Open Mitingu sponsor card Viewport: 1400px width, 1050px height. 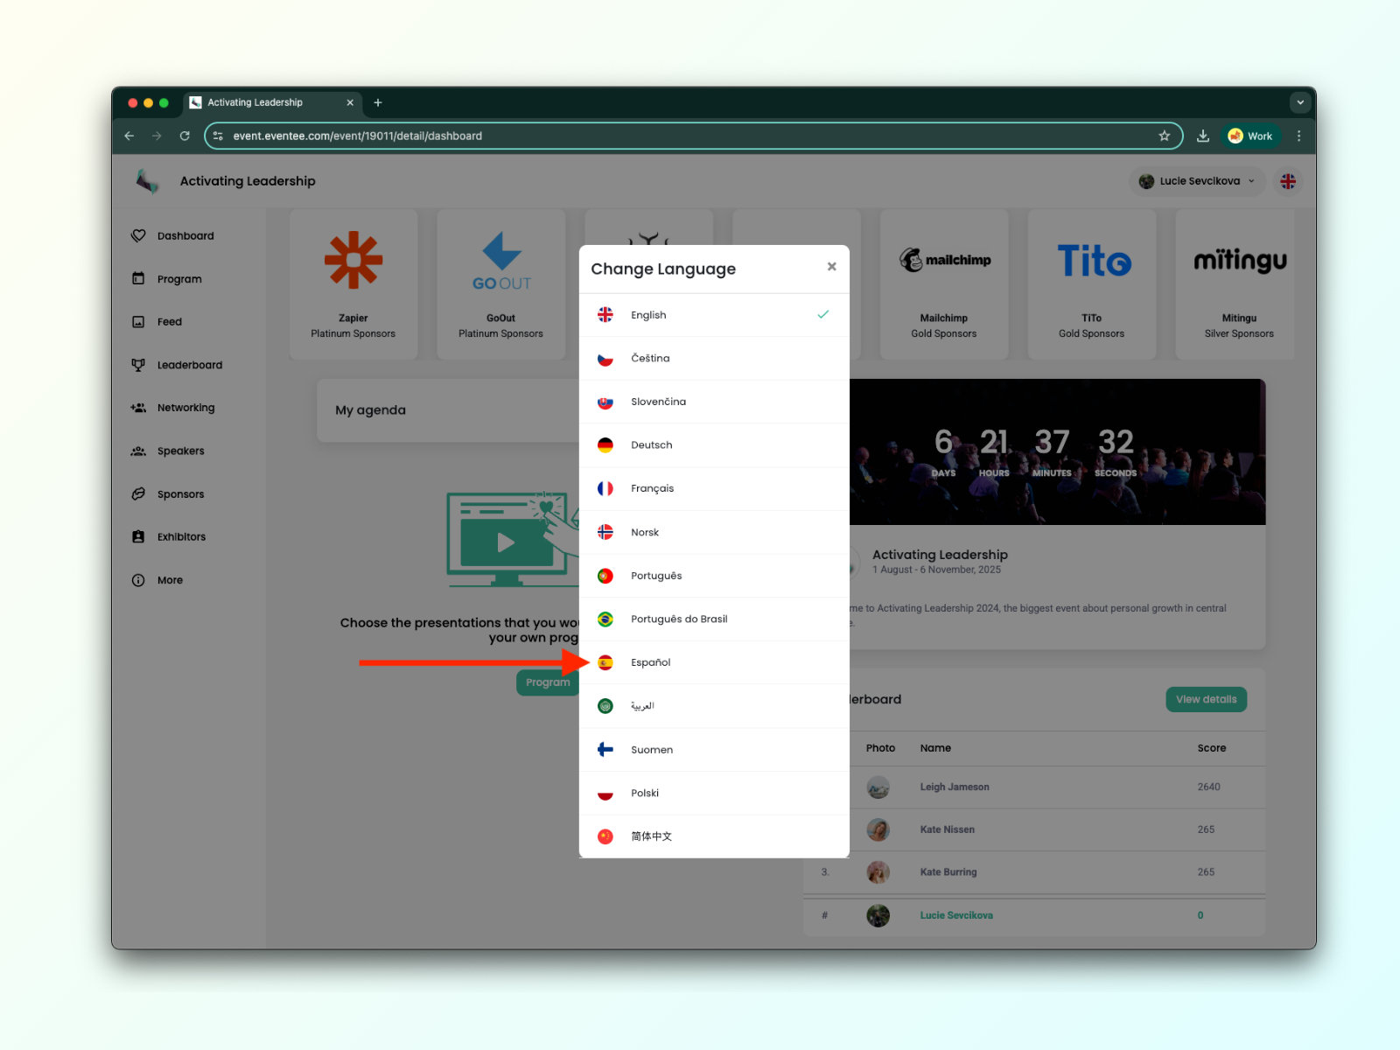coord(1235,284)
